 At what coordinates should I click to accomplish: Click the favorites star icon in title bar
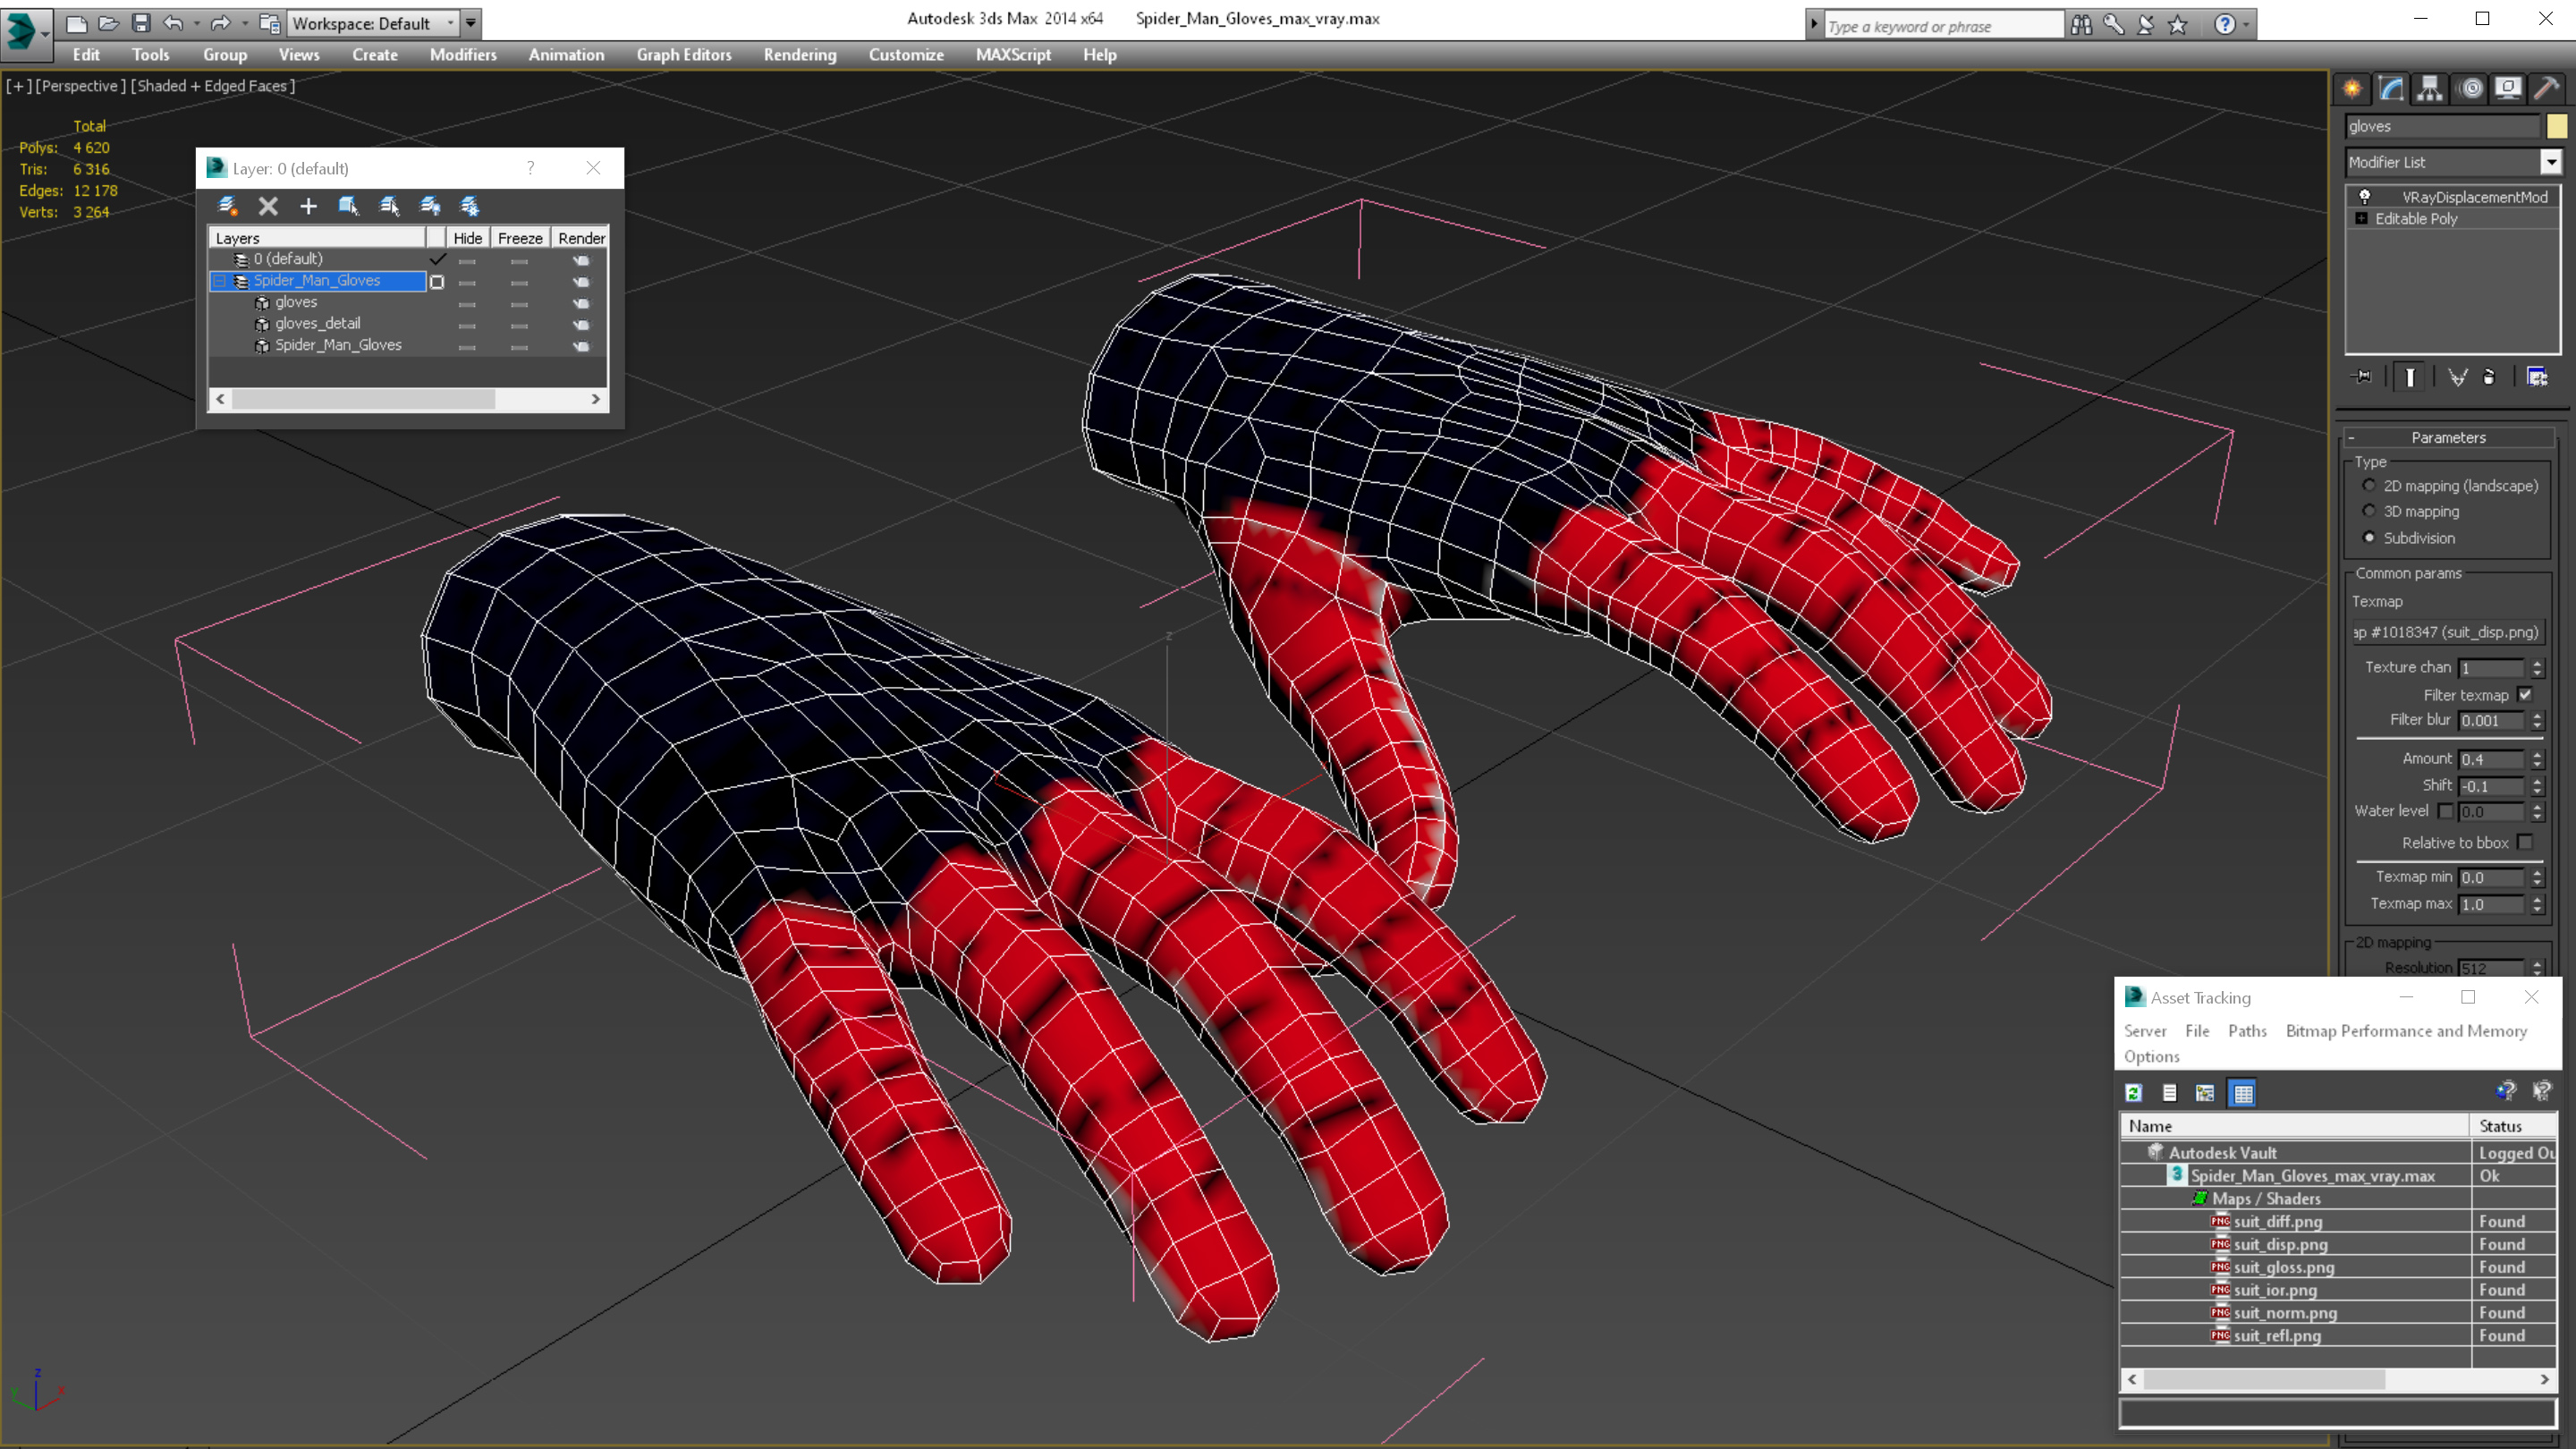click(x=2178, y=25)
